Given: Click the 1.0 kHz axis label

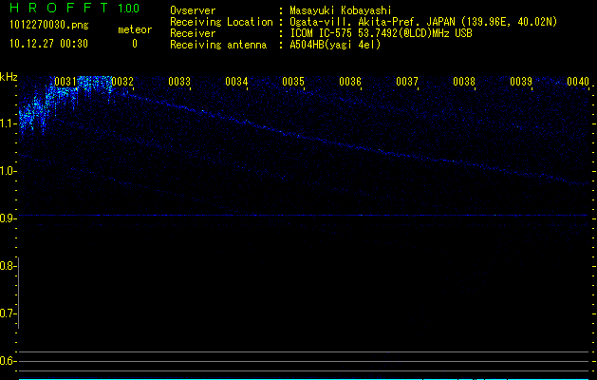Looking at the screenshot, I should point(8,171).
